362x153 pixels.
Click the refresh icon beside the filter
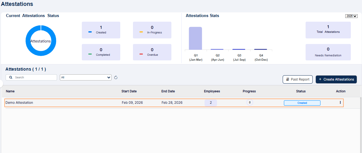coord(116,77)
